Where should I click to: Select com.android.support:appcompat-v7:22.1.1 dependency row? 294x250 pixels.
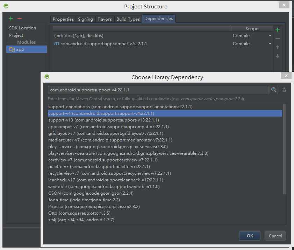point(163,44)
